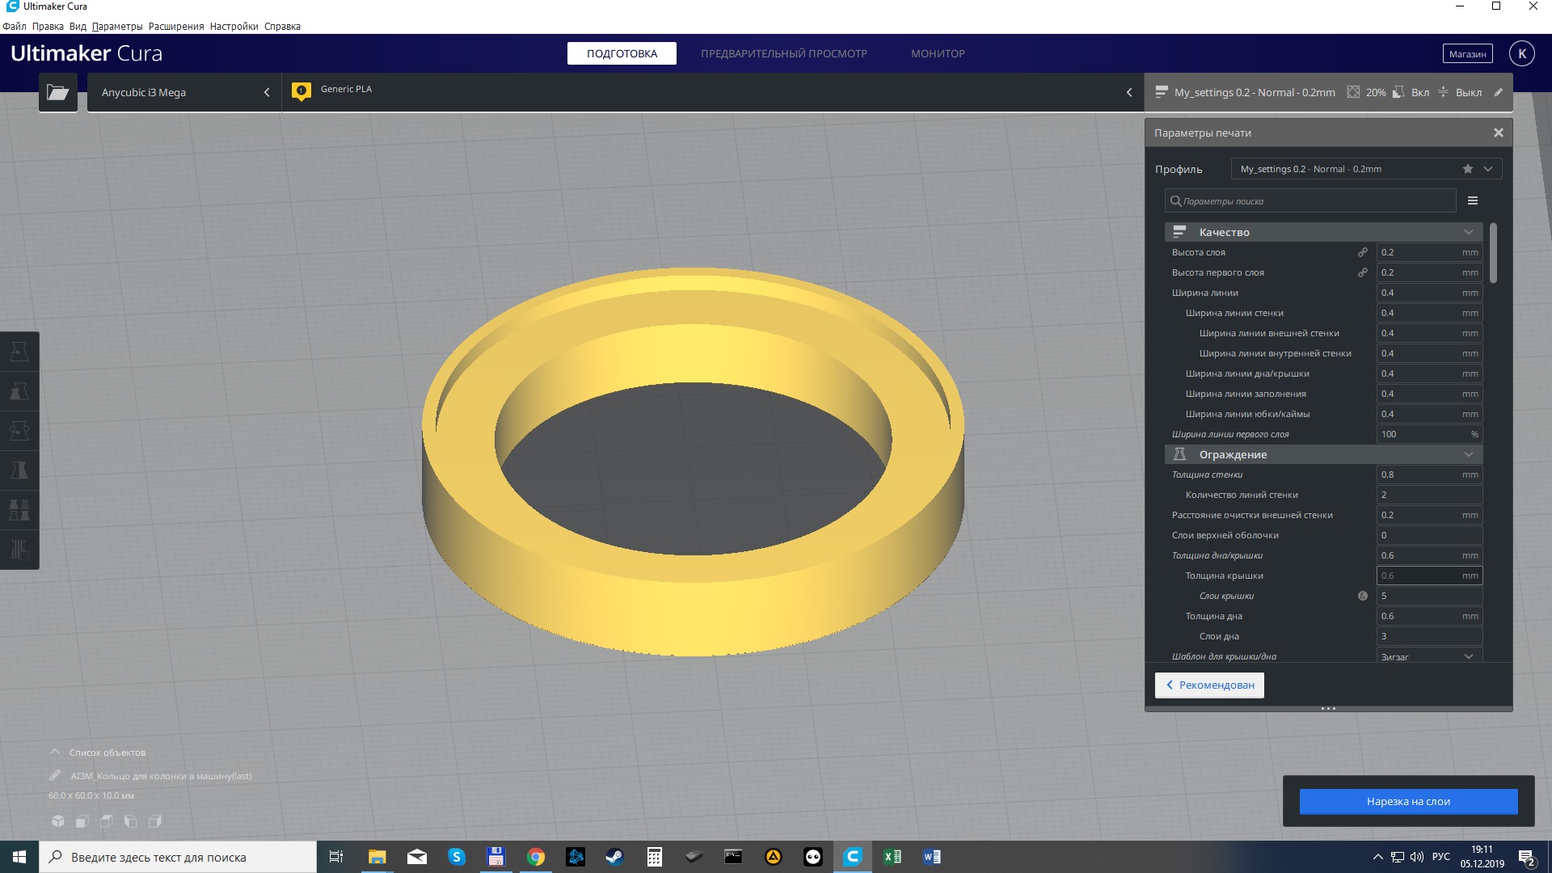Image resolution: width=1552 pixels, height=873 pixels.
Task: Open the Правка menu
Action: click(x=48, y=26)
